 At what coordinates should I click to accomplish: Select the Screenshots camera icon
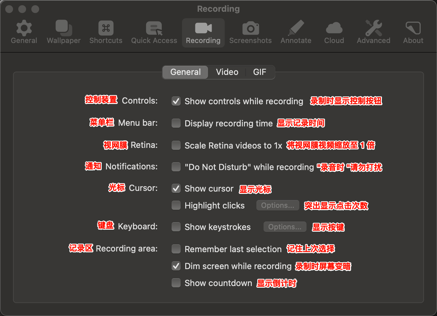250,29
